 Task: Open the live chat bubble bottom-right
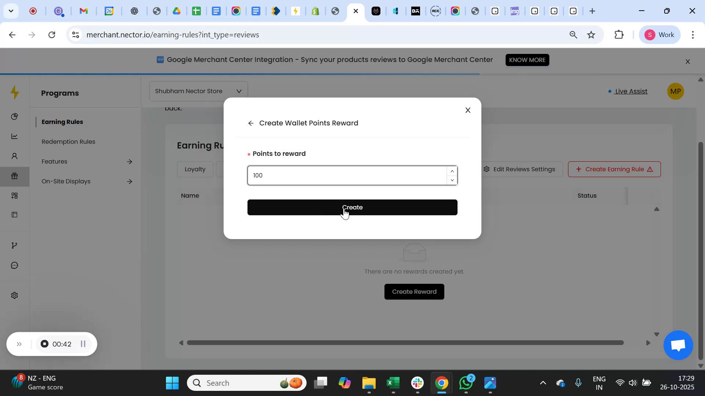(677, 345)
